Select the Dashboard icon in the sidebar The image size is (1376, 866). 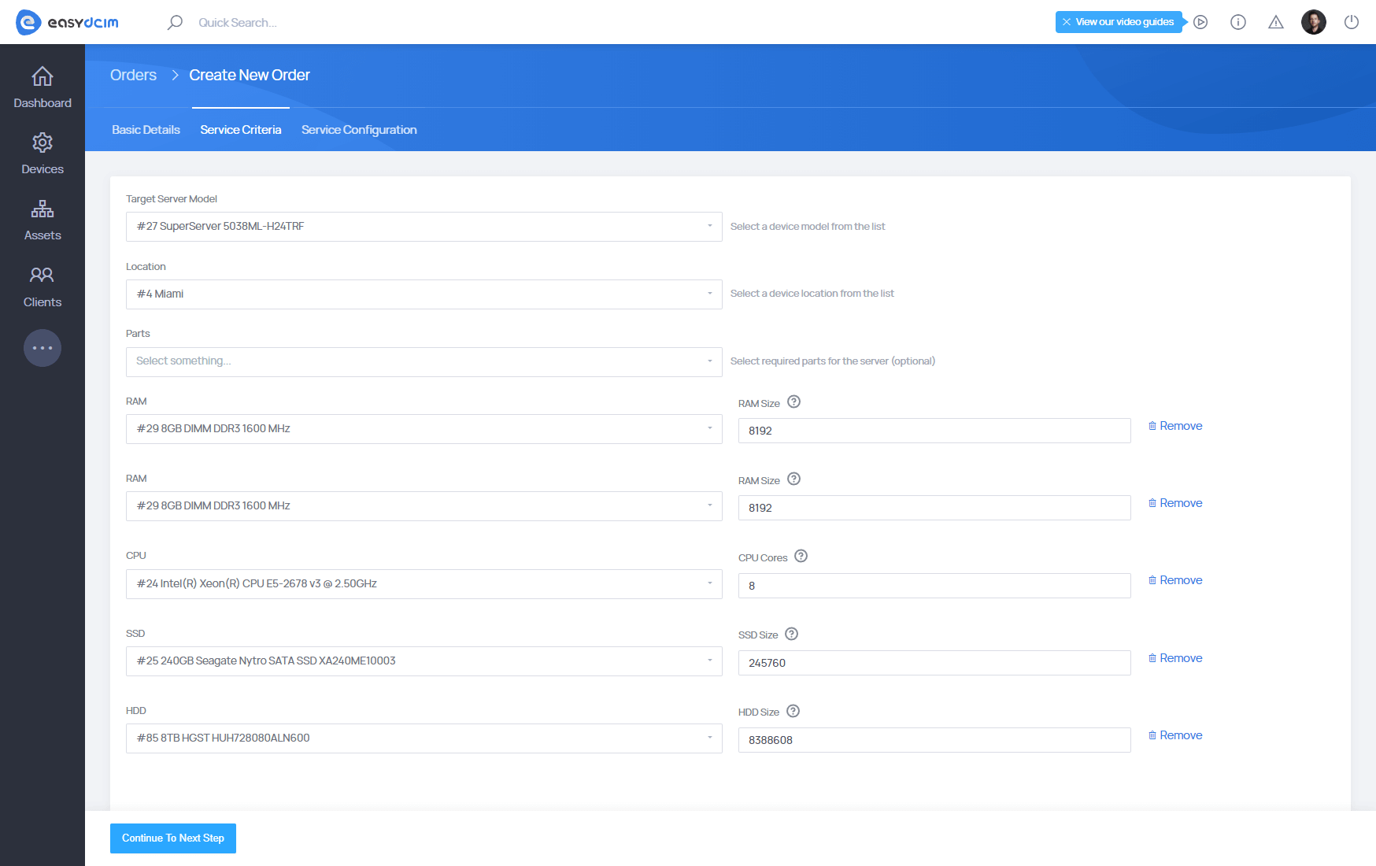(42, 76)
